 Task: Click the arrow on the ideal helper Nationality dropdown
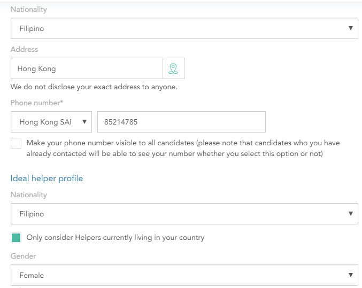click(350, 213)
